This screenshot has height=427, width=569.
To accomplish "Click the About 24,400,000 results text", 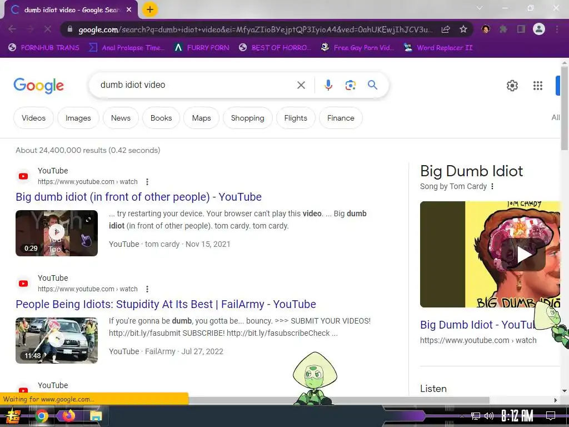I will (x=88, y=150).
